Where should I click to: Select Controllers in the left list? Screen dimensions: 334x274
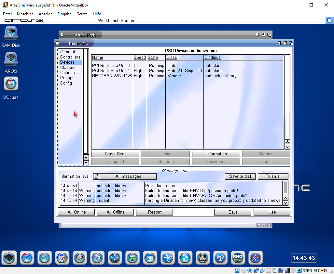[x=70, y=57]
